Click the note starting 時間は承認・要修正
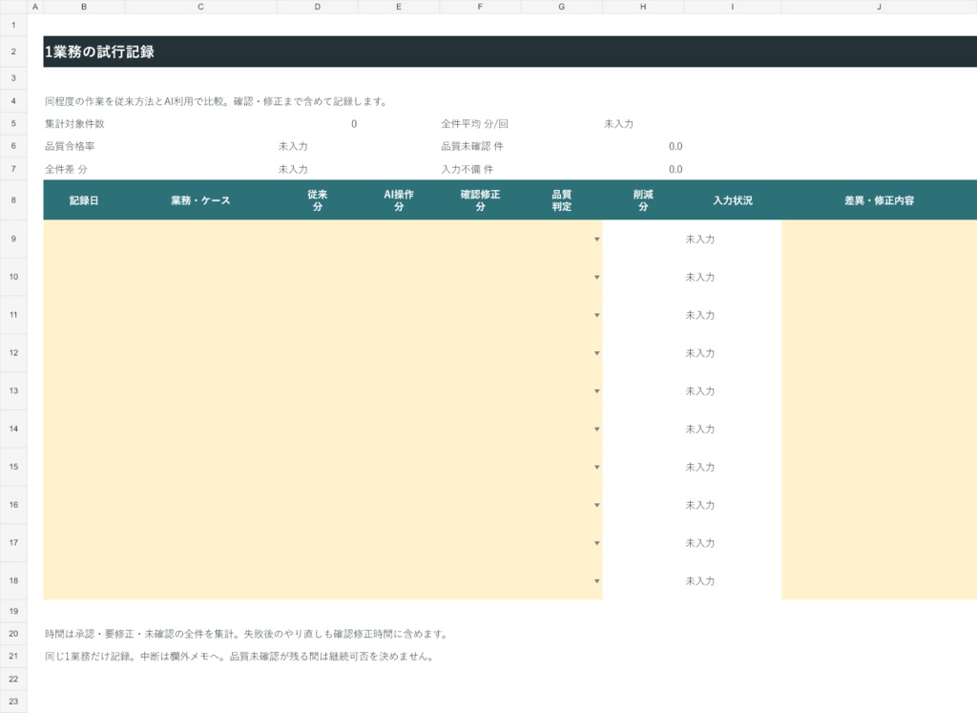 tap(247, 634)
